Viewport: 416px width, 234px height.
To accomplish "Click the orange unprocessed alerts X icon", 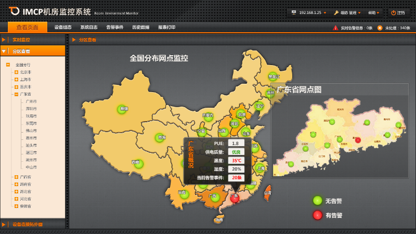I will pos(380,28).
